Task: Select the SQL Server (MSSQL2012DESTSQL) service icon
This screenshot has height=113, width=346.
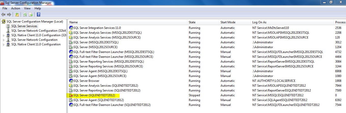Action: pos(71,42)
